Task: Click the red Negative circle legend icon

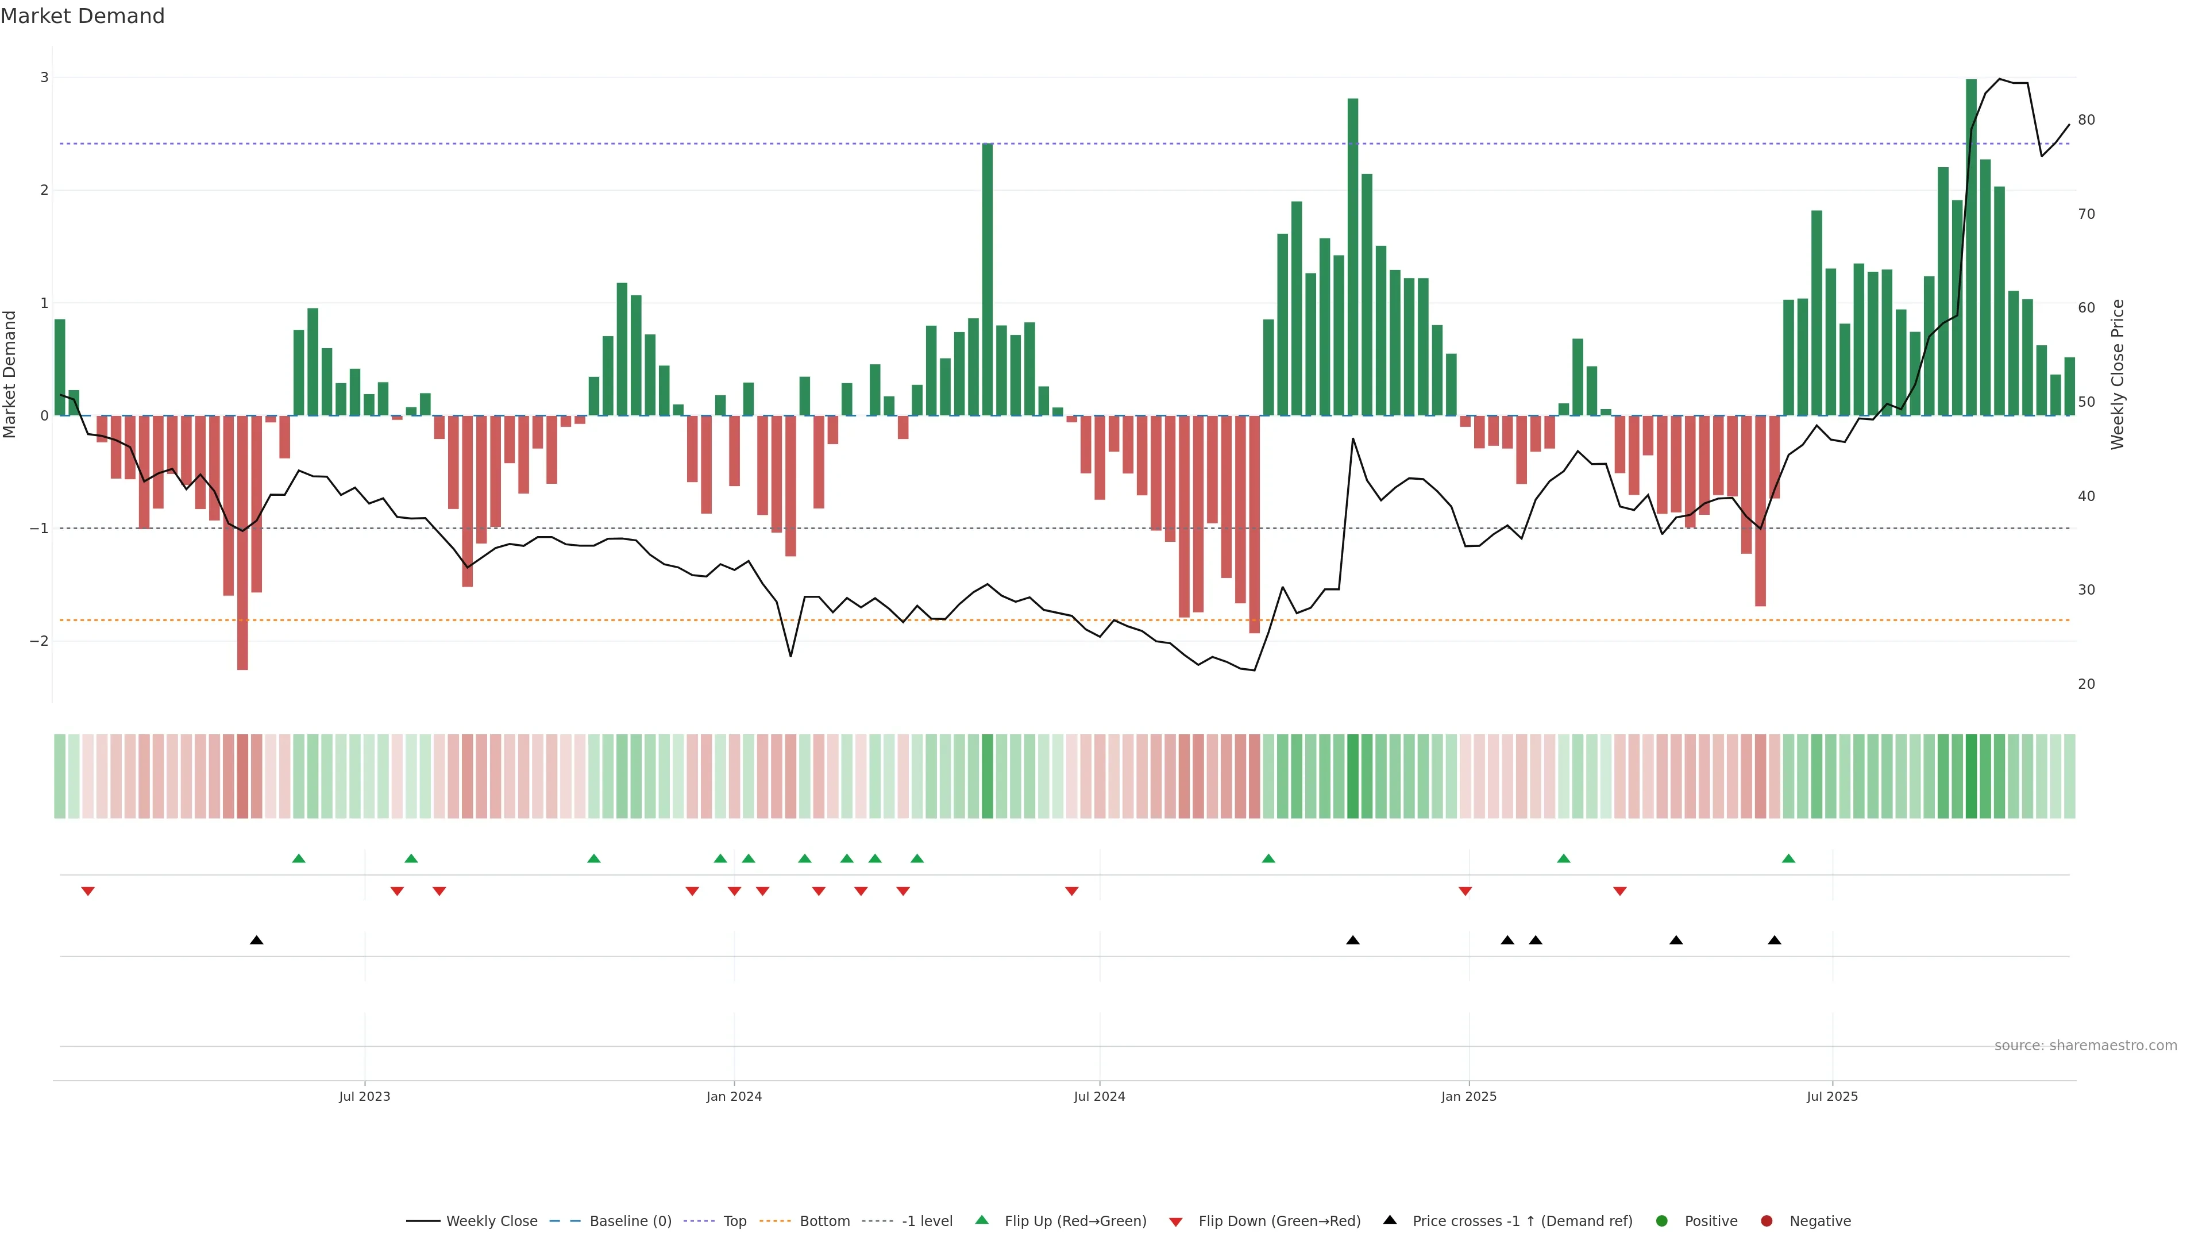Action: [x=1767, y=1221]
